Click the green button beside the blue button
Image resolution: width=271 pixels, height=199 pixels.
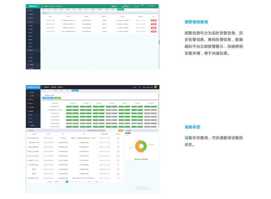58,98
